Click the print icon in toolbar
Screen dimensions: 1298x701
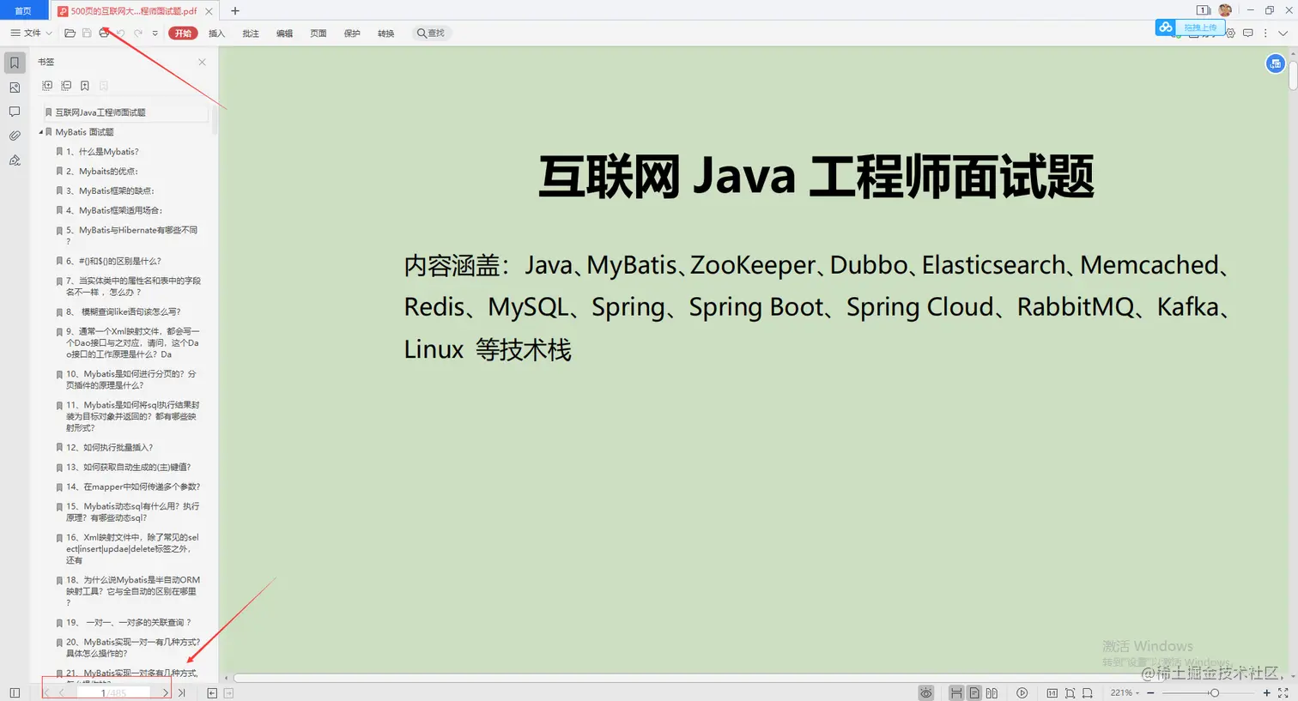click(104, 33)
